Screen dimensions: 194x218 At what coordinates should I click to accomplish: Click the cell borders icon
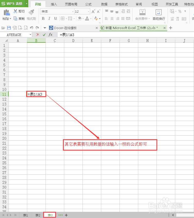click(63, 19)
